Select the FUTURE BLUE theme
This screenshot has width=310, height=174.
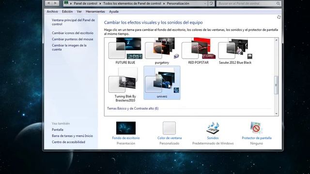pyautogui.click(x=125, y=51)
